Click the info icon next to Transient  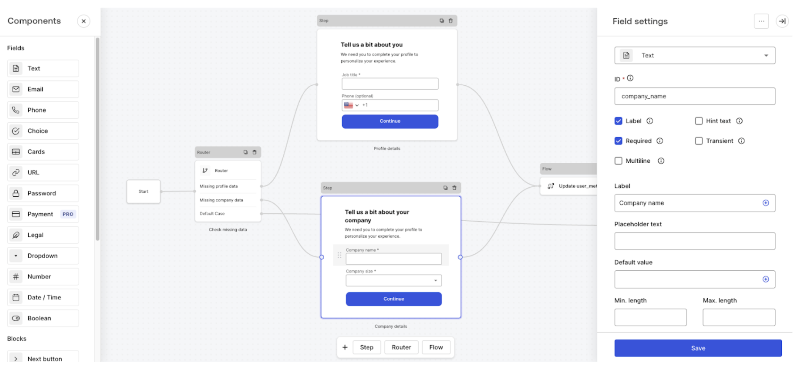pos(741,141)
